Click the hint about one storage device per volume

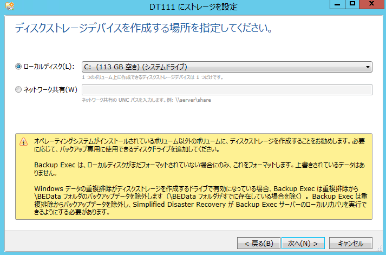153,77
